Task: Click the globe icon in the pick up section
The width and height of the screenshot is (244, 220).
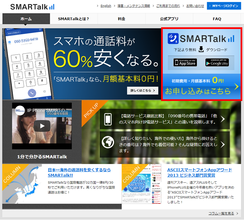Action: coord(108,142)
